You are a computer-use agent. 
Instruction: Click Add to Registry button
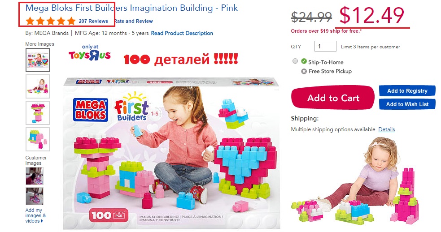click(407, 91)
